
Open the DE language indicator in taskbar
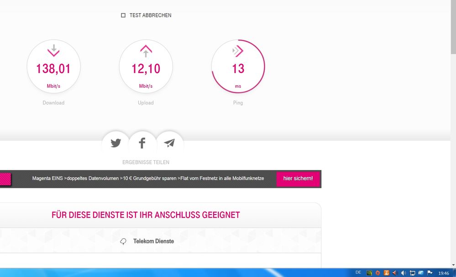(x=358, y=272)
